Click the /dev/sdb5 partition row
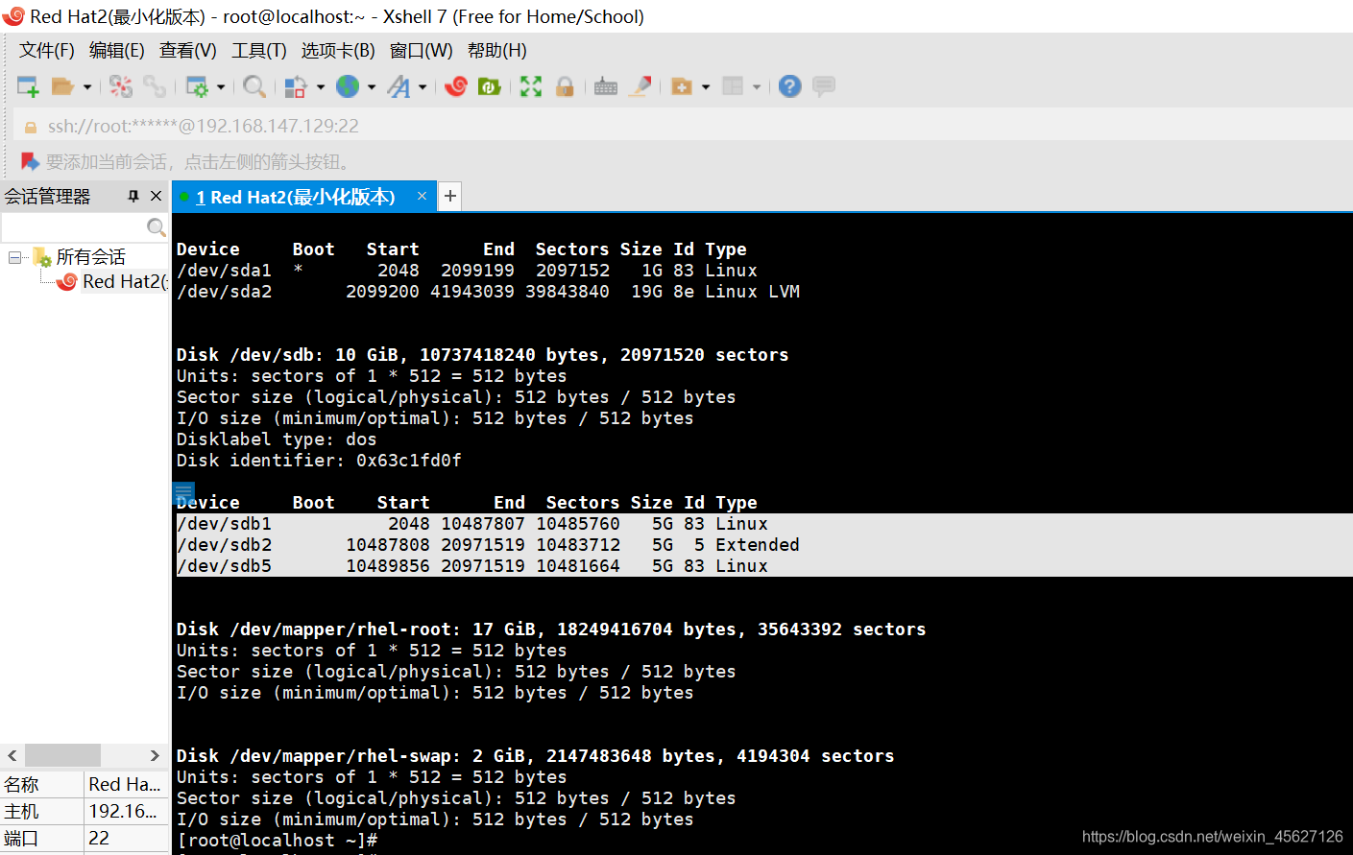The image size is (1353, 855). pyautogui.click(x=763, y=566)
